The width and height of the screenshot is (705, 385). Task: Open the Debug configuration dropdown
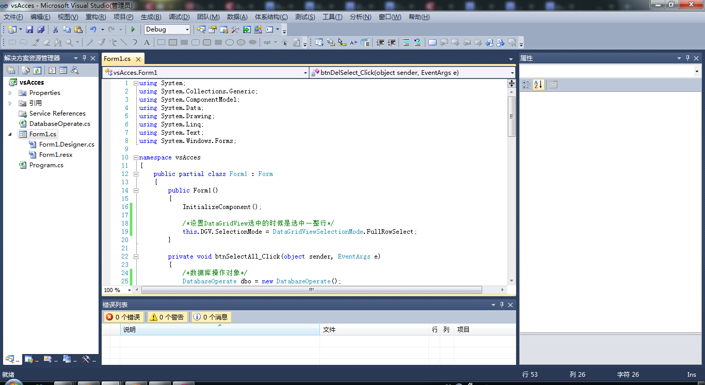click(187, 29)
